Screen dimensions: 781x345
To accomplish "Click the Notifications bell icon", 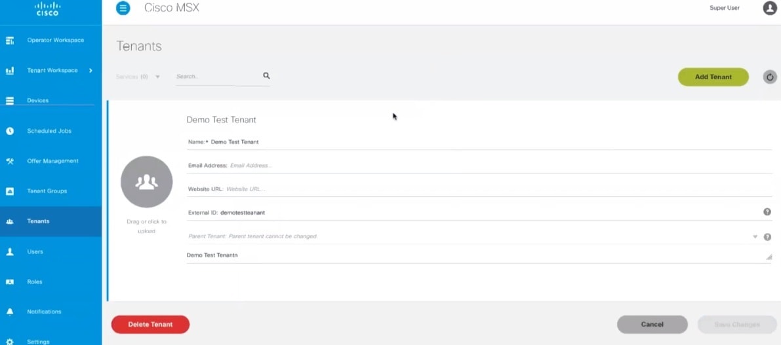I will 9,312.
